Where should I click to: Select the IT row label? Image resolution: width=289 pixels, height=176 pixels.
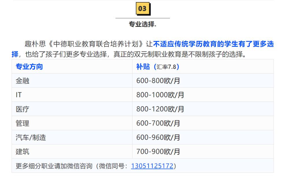pos(18,95)
